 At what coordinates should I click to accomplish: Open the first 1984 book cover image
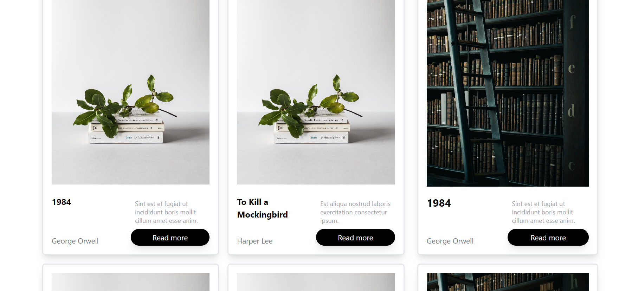coord(130,92)
